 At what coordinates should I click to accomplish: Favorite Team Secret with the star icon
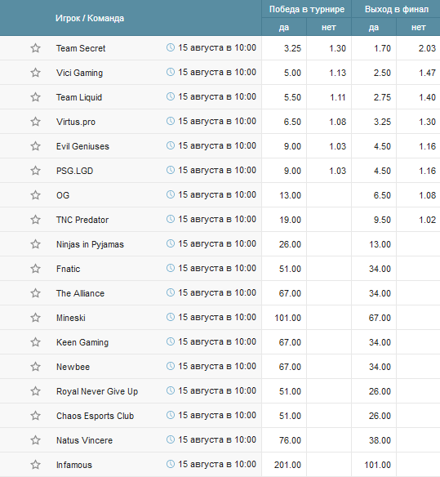pos(36,48)
